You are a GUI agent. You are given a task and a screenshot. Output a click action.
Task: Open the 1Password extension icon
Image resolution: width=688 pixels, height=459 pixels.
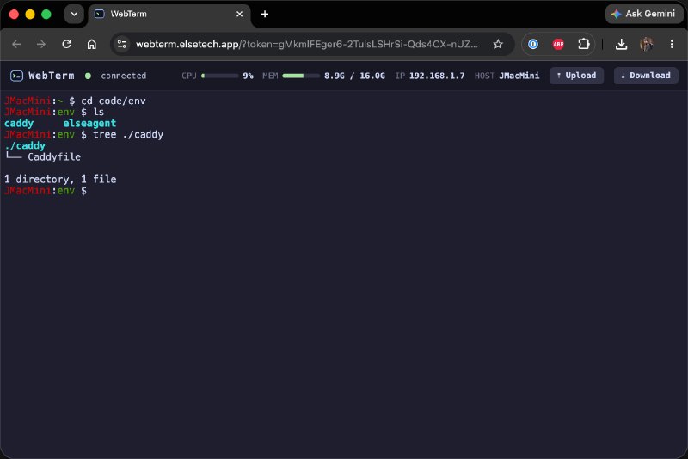click(x=533, y=44)
